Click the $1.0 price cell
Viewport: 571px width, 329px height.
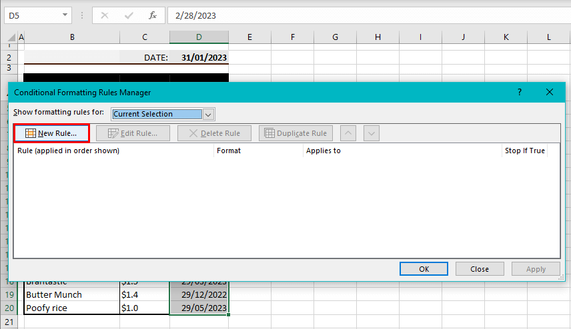pyautogui.click(x=145, y=308)
